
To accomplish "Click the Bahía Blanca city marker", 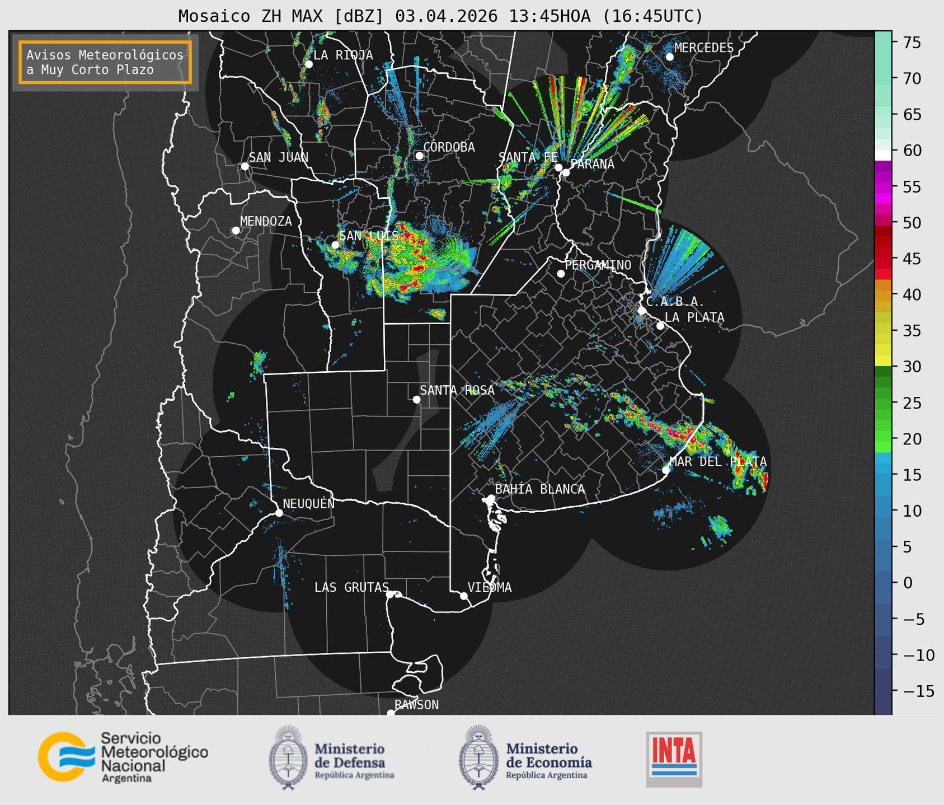I will coord(491,498).
